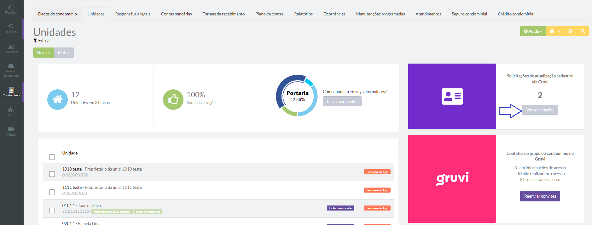Viewport: 592px width, 225px height.
Task: Toggle the select-all Unidade checkbox
Action: 52,157
